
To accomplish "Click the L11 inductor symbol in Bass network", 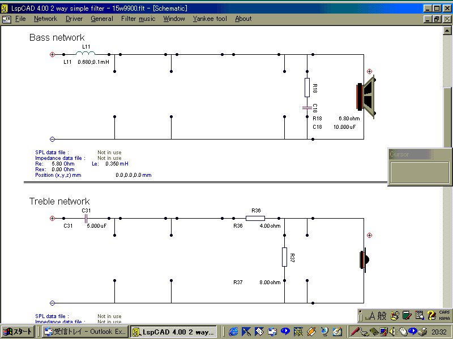I will 86,54.
